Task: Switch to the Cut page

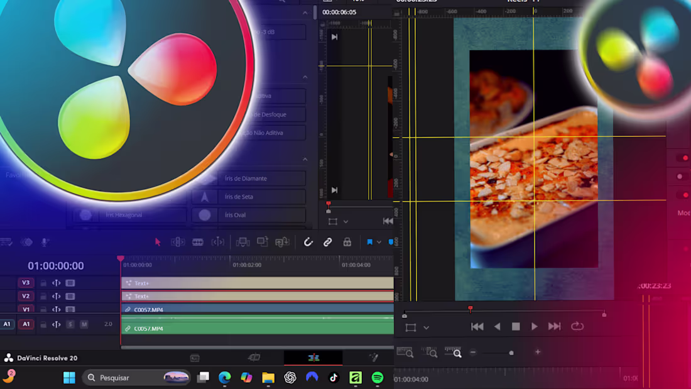Action: 254,358
